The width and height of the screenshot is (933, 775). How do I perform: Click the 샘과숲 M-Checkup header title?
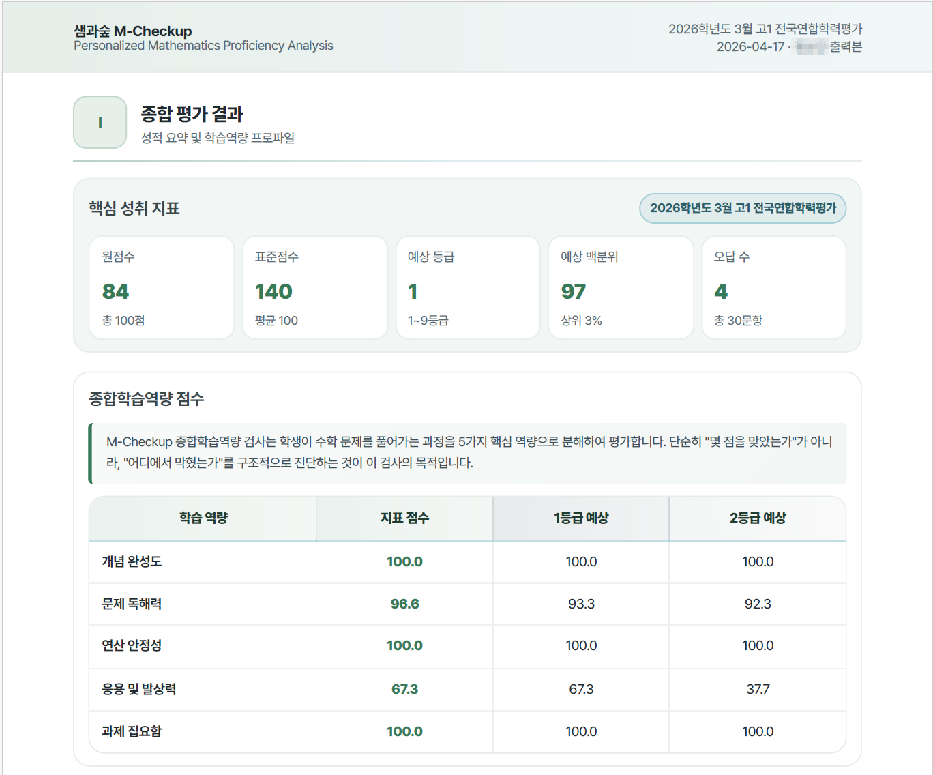pyautogui.click(x=133, y=31)
